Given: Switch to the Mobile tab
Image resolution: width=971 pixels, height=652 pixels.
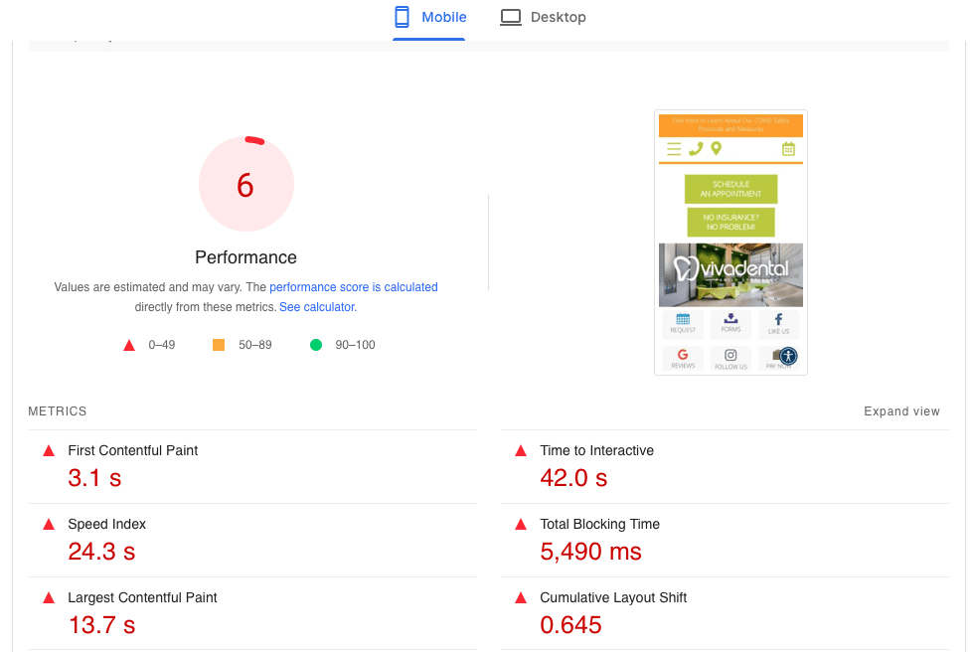Looking at the screenshot, I should pos(429,17).
